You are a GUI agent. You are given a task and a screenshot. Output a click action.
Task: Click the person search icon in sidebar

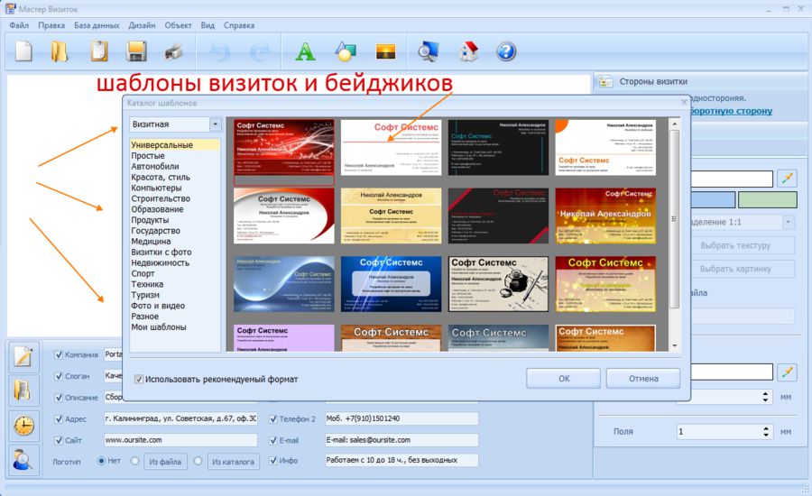coord(23,460)
